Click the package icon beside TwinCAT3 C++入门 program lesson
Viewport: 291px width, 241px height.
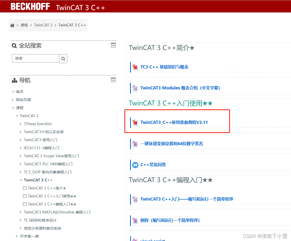pyautogui.click(x=135, y=199)
